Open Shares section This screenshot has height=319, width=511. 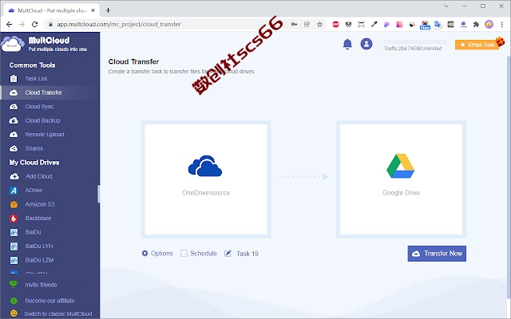[34, 148]
